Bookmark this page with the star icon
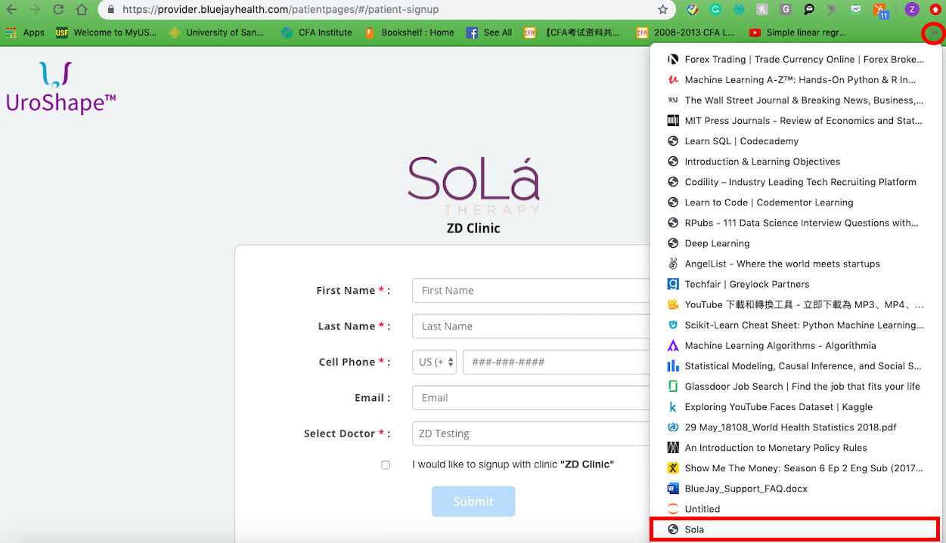 point(663,10)
